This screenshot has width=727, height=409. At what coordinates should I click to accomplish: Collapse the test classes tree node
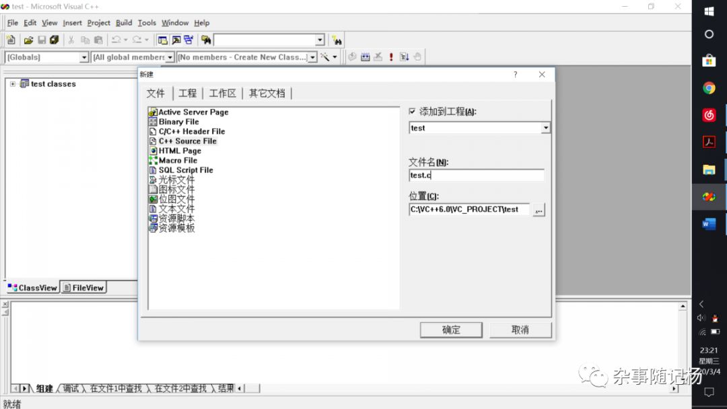click(12, 83)
